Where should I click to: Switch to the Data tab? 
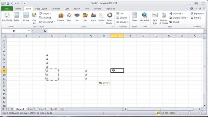67,9
